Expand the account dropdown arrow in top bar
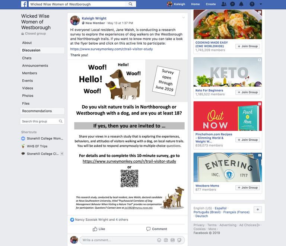Image resolution: width=286 pixels, height=246 pixels. [x=261, y=4]
